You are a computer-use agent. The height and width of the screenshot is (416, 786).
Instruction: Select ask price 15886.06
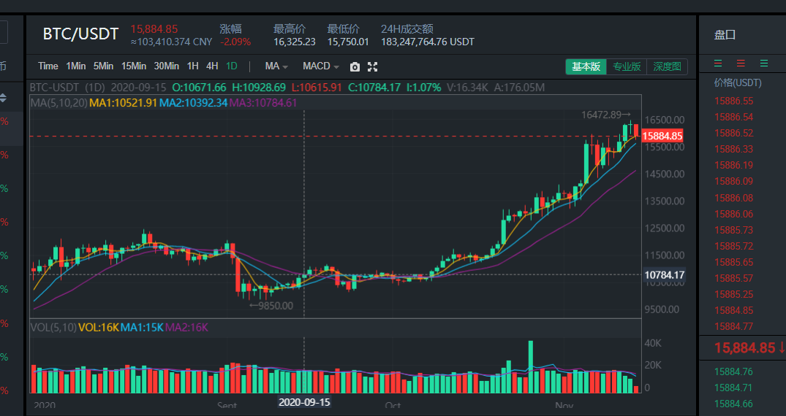coord(734,214)
